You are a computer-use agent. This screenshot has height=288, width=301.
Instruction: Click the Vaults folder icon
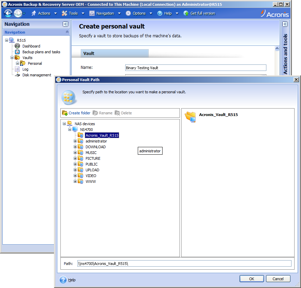(17, 58)
